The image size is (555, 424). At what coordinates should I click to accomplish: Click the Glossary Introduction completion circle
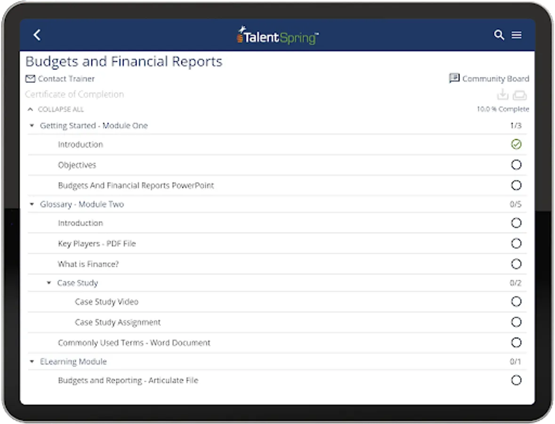point(516,223)
